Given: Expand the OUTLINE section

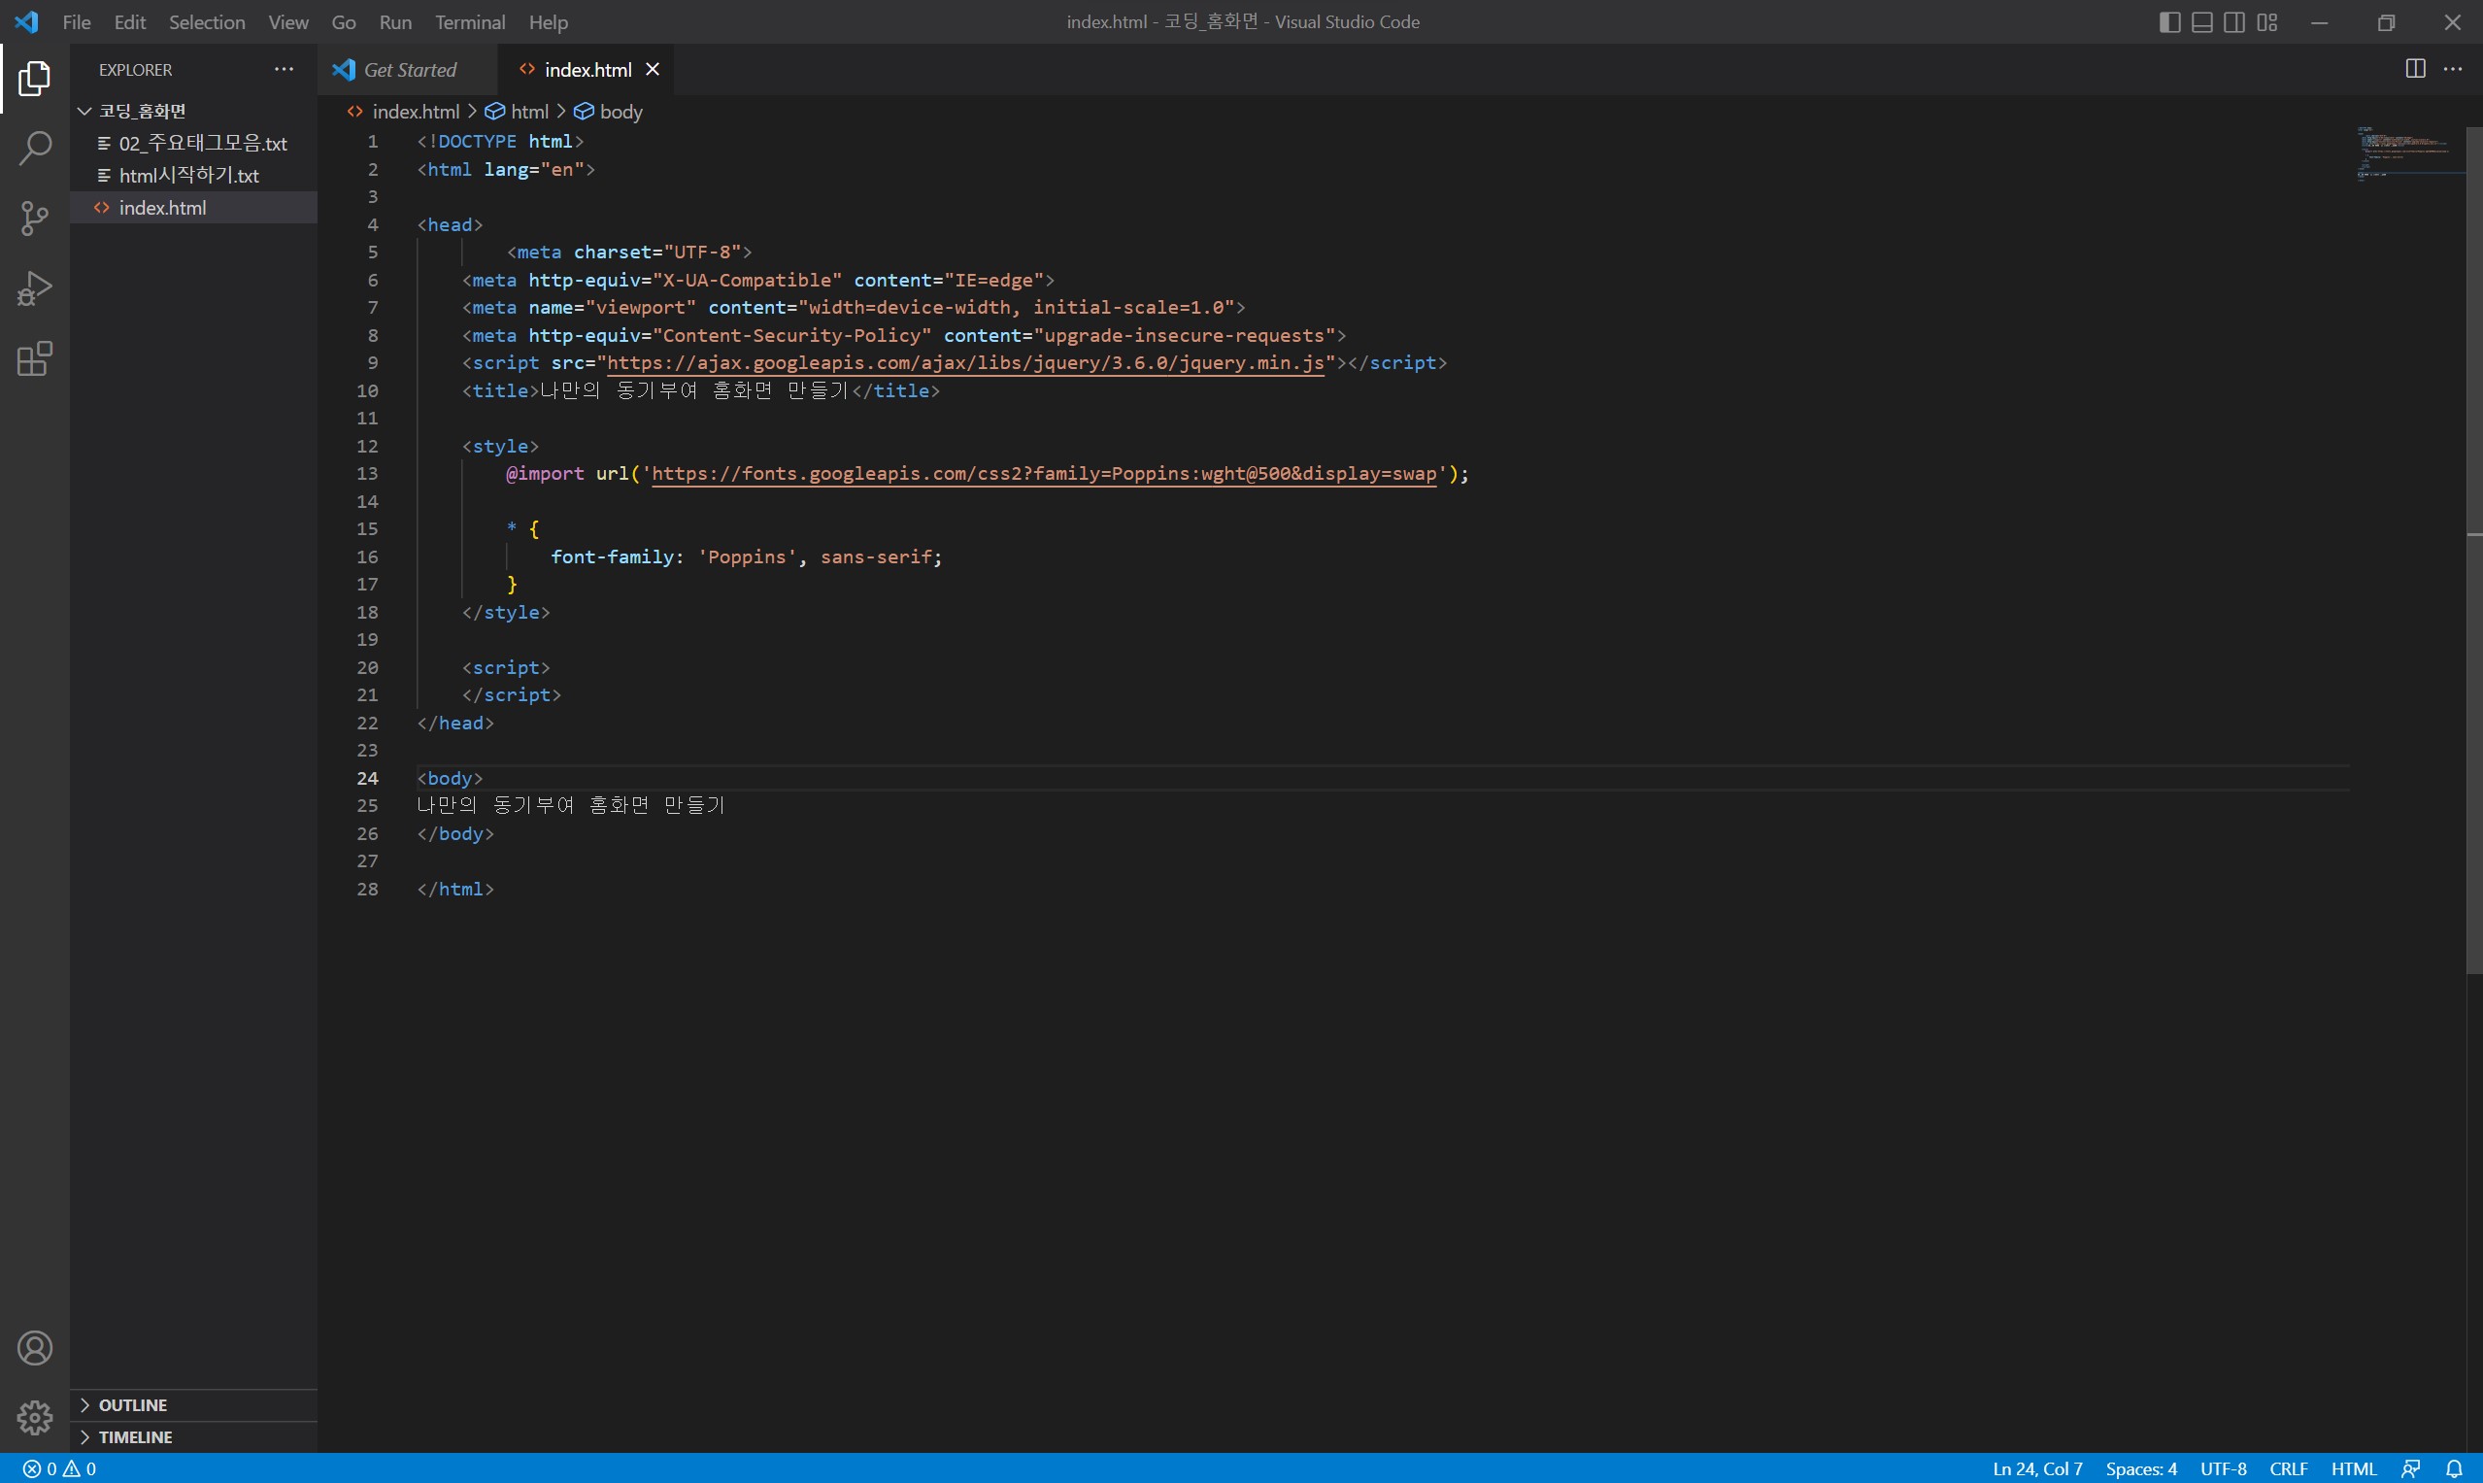Looking at the screenshot, I should pos(194,1405).
